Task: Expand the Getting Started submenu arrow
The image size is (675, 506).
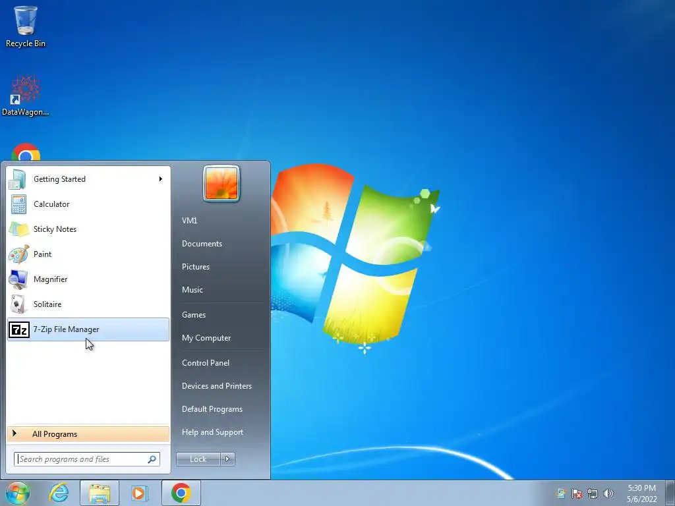Action: tap(161, 179)
